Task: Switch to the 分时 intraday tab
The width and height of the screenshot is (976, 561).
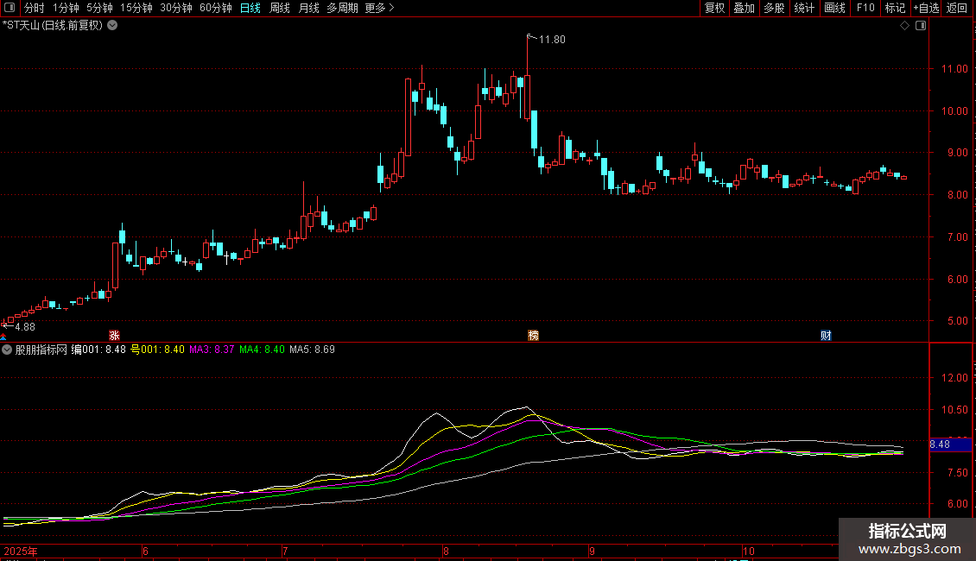Action: point(35,8)
